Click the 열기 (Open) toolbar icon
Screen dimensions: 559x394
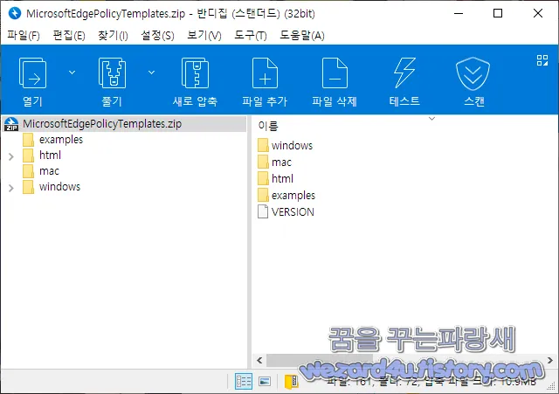coord(32,73)
